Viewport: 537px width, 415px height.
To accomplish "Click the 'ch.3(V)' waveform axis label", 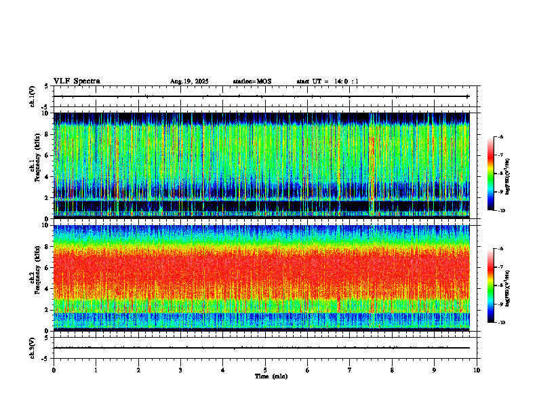I will click(33, 349).
